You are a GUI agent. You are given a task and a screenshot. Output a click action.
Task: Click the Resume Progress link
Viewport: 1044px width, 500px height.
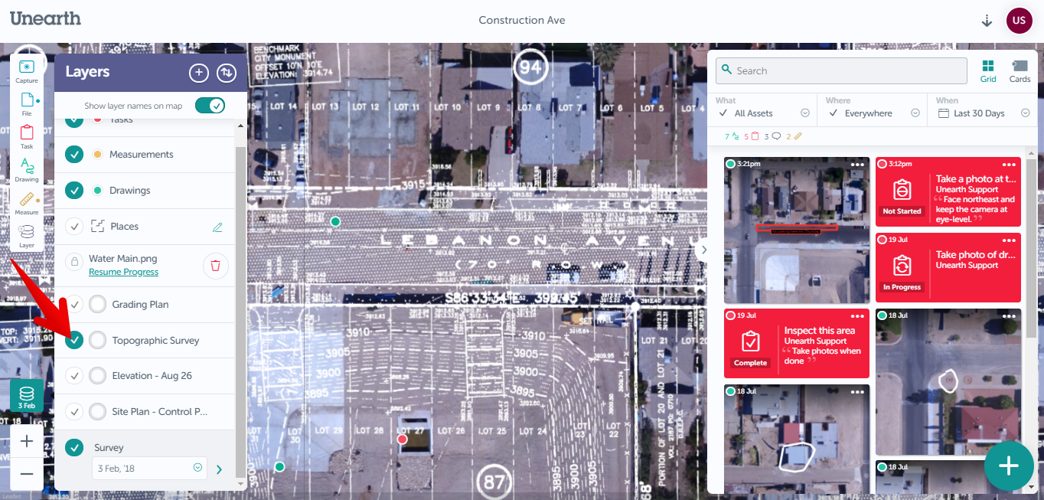(x=123, y=272)
